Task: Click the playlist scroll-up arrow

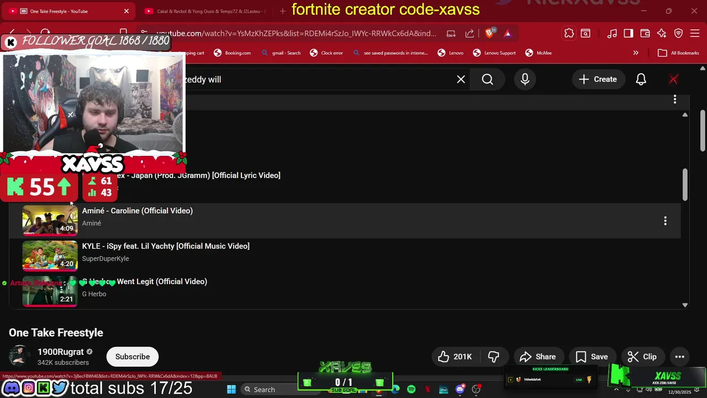Action: click(x=685, y=114)
